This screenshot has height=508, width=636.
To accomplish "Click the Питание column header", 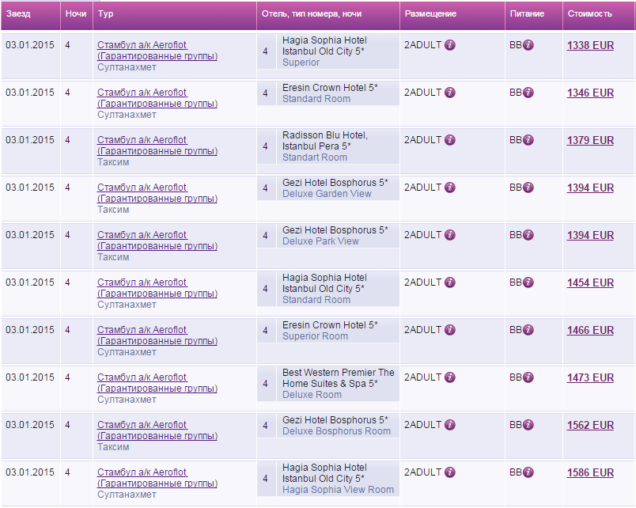I will click(x=527, y=14).
